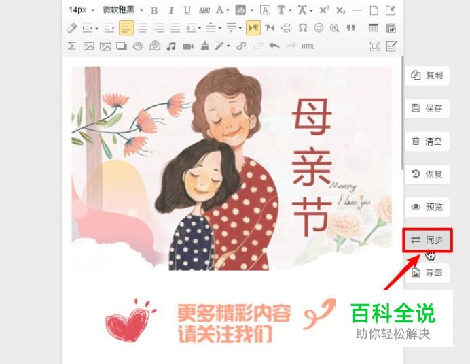Screen dimensions: 470x364
Task: Insert special character with Omega icon
Action: (303, 28)
